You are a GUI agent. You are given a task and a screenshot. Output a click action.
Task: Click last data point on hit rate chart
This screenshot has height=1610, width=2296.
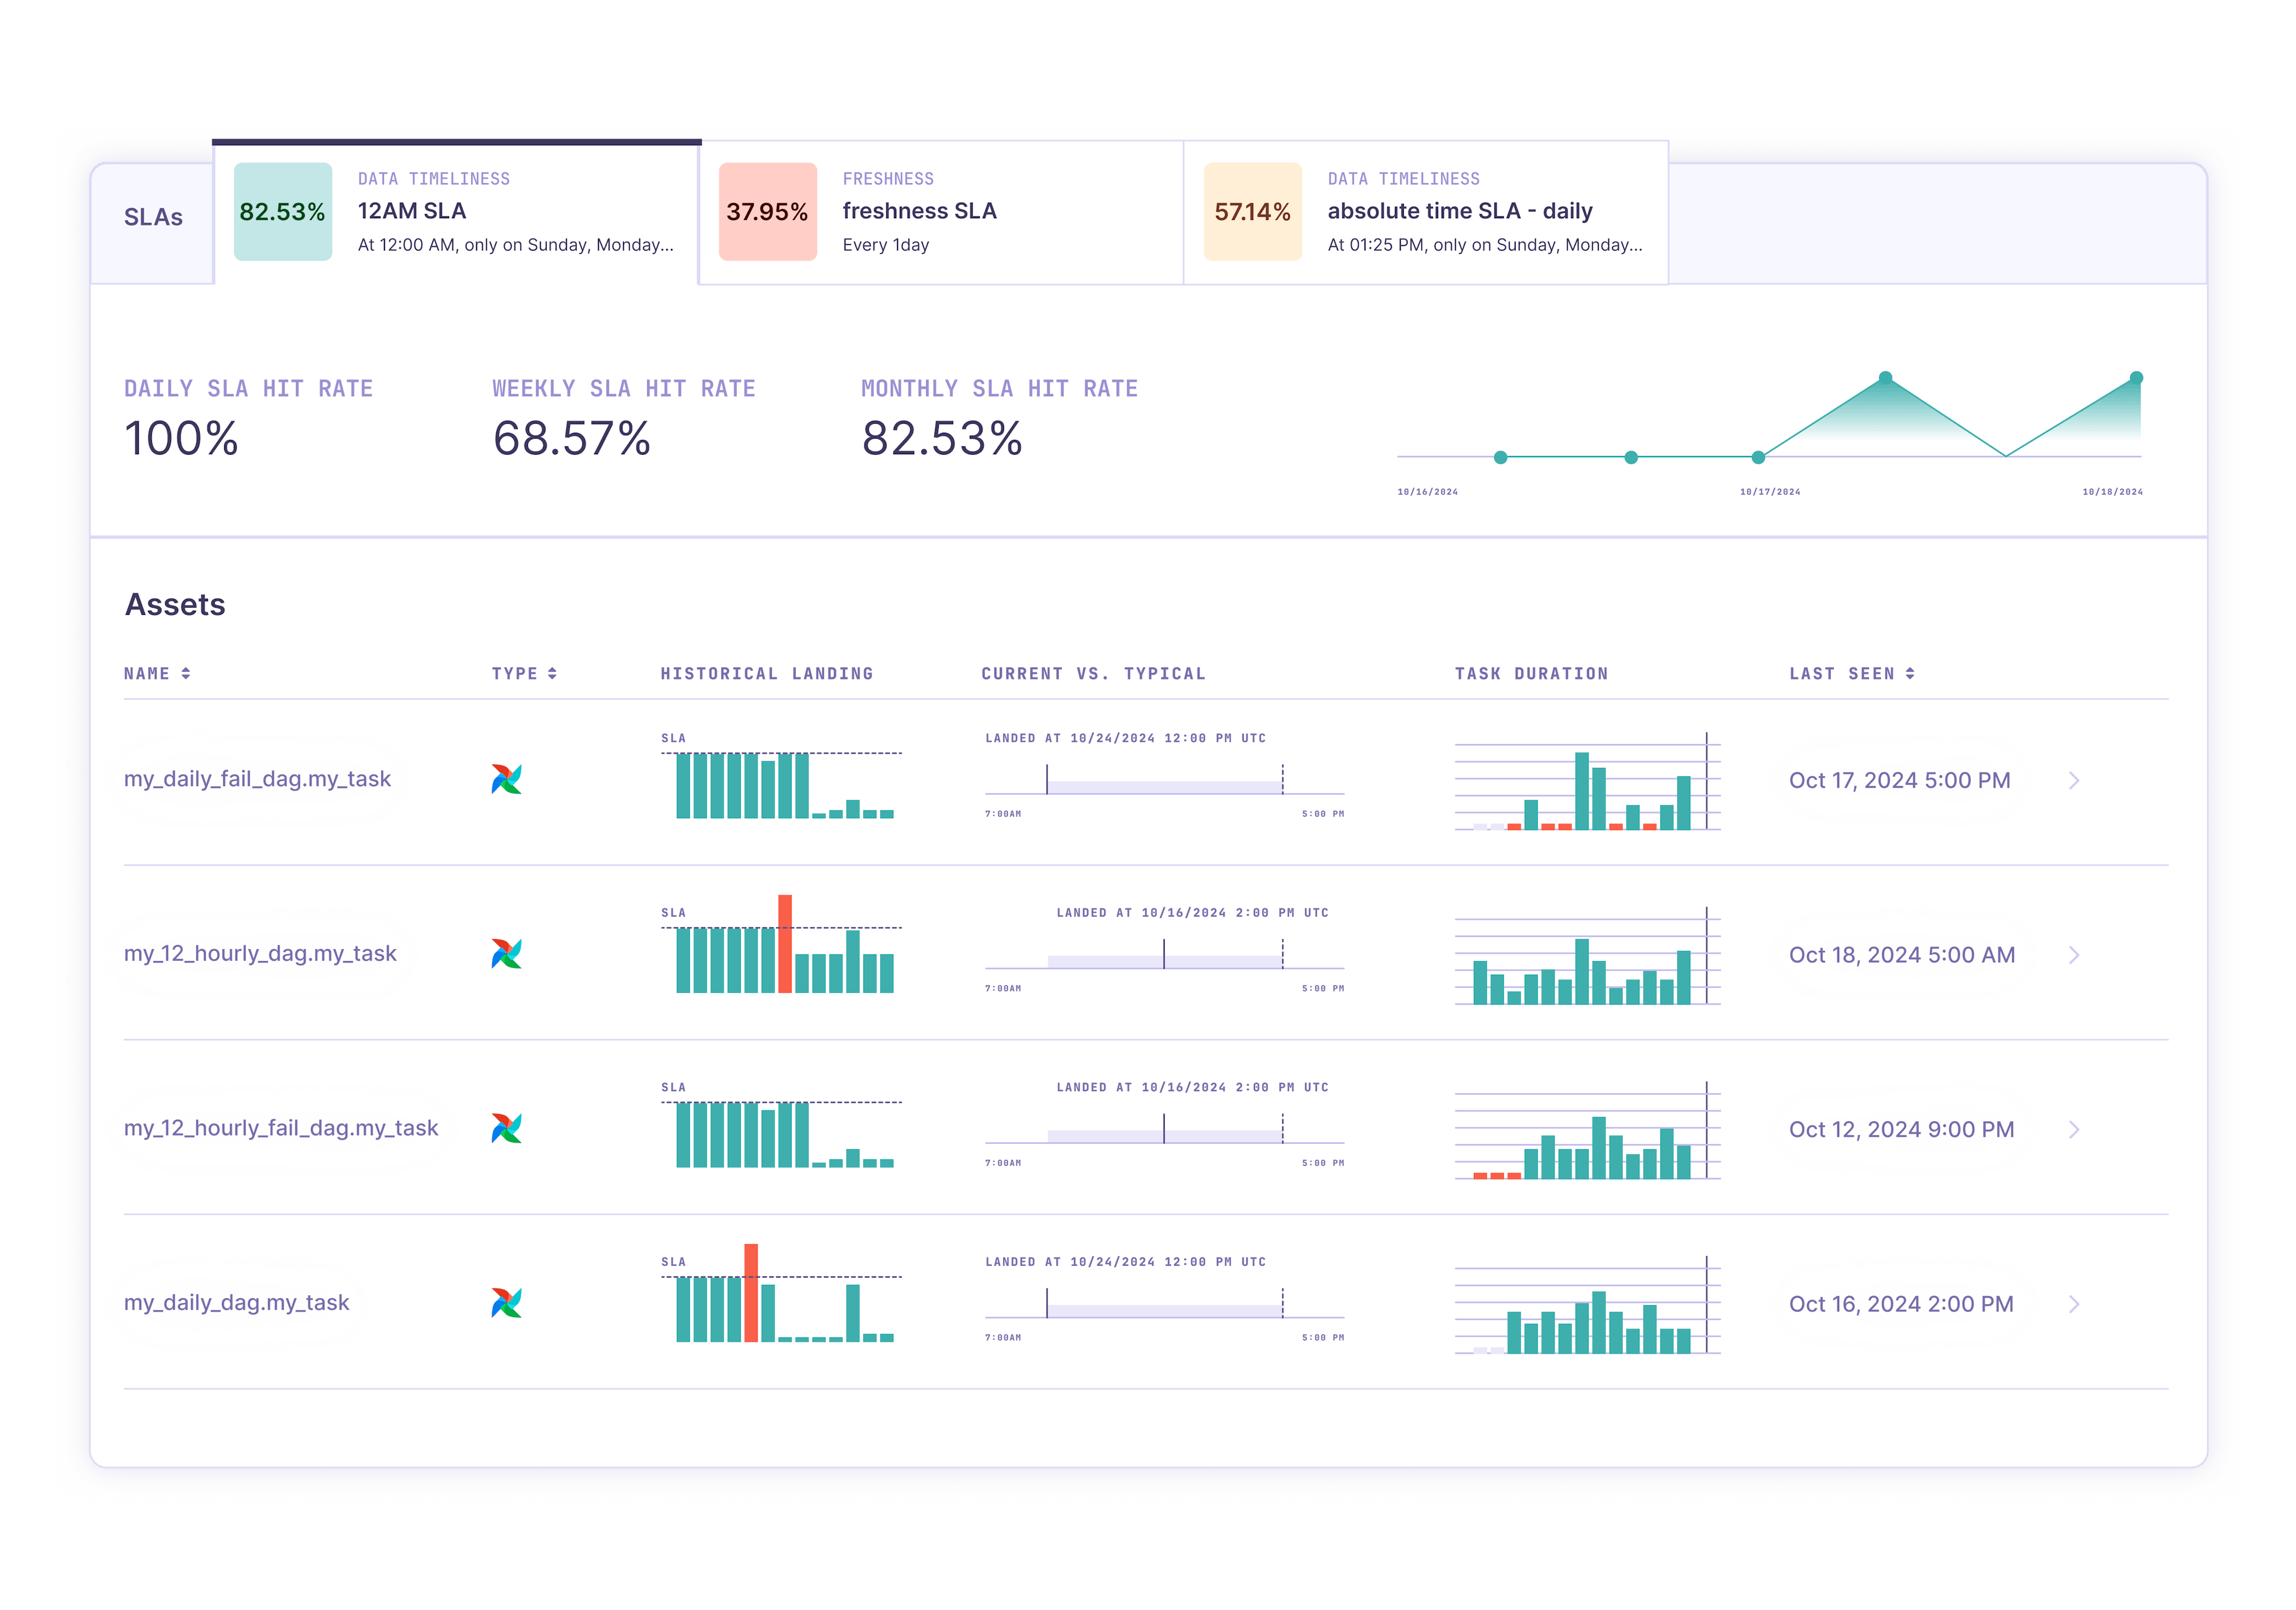click(2136, 378)
